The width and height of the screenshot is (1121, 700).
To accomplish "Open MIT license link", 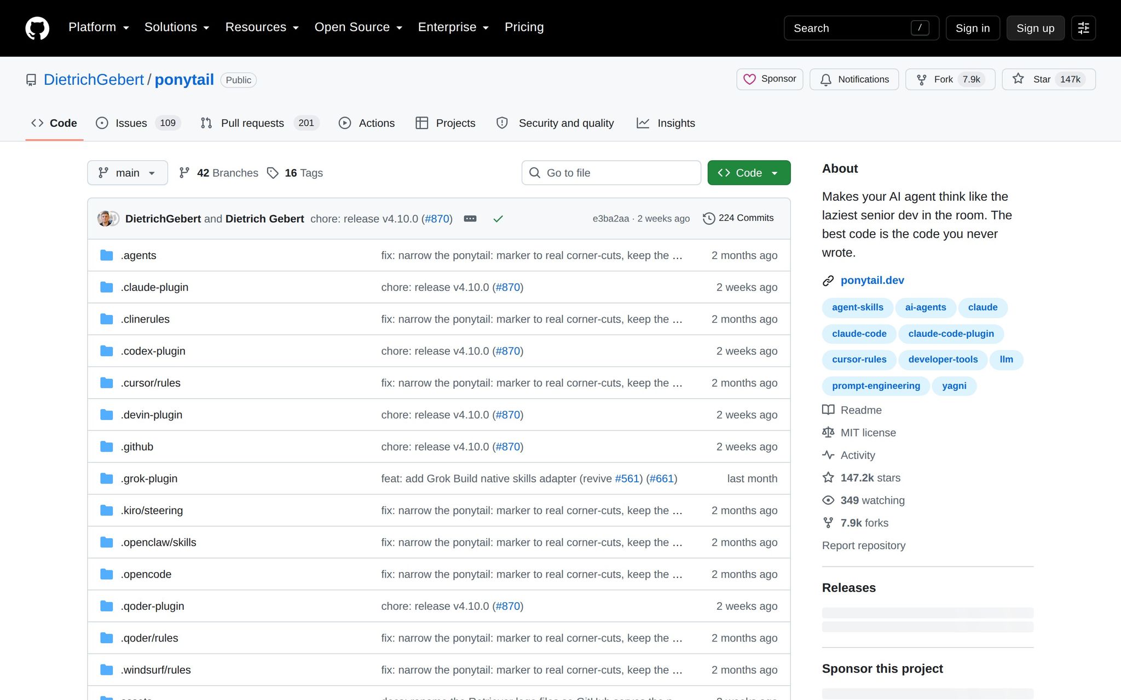I will point(859,433).
